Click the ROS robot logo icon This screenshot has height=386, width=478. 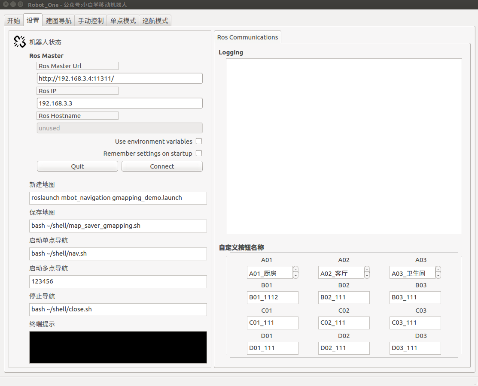(19, 41)
